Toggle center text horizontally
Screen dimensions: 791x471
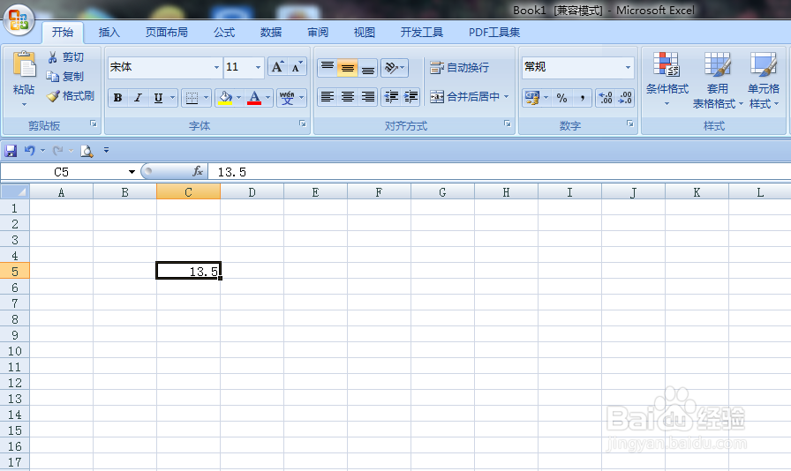click(x=348, y=97)
